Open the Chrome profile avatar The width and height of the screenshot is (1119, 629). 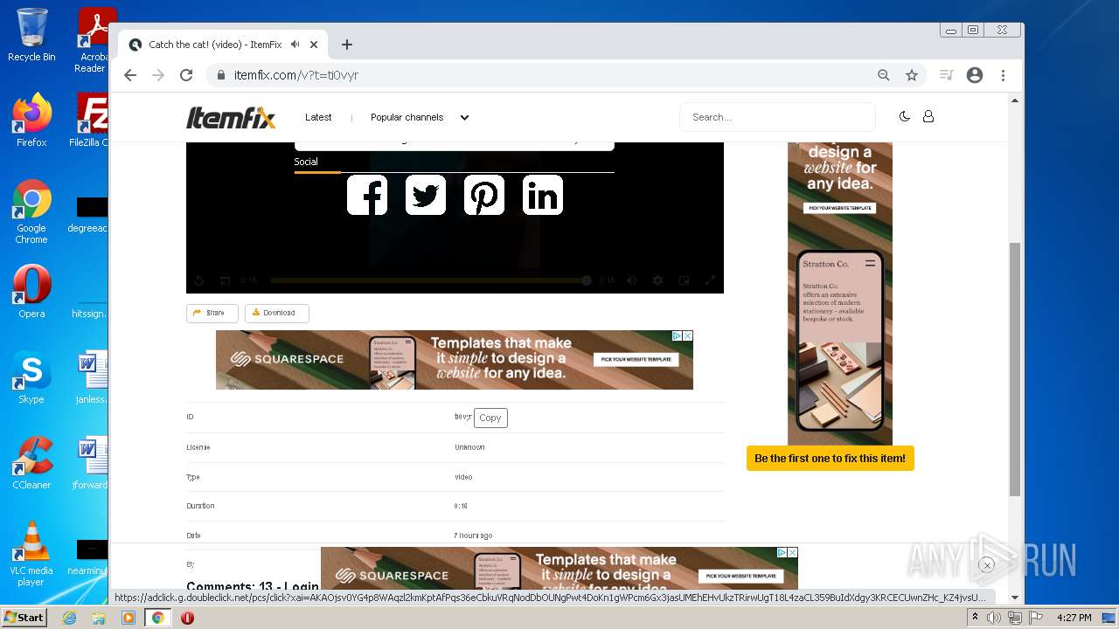click(975, 75)
